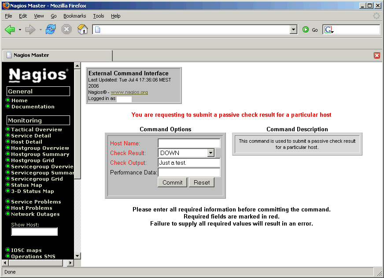Focus the Host Name input field
The image size is (384, 278).
189,143
